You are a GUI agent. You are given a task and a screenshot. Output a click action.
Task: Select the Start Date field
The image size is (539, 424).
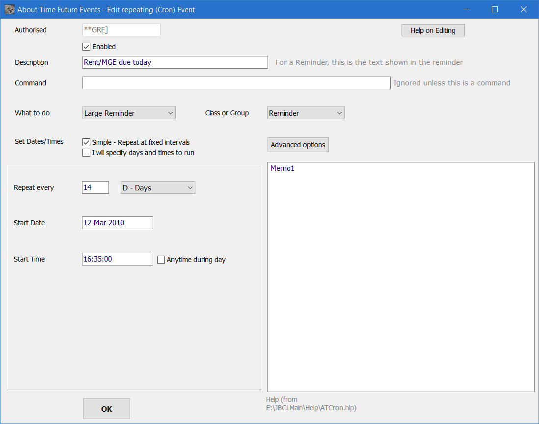coord(117,223)
